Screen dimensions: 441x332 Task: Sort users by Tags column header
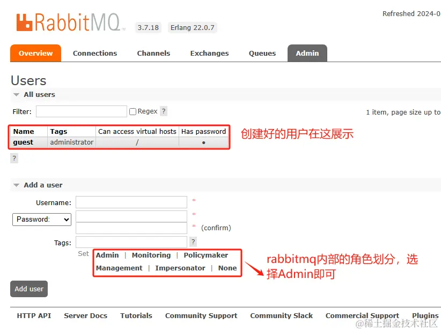pos(58,131)
